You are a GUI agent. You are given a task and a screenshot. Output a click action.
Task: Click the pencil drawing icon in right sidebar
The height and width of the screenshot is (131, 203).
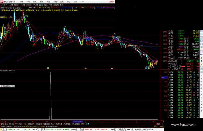point(201,64)
